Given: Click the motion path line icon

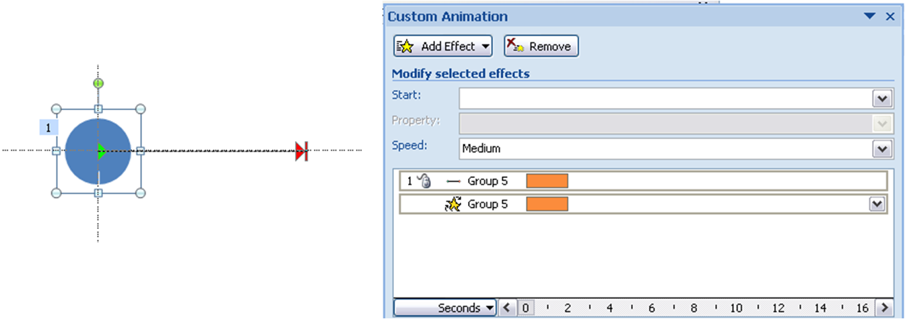Looking at the screenshot, I should click(453, 181).
